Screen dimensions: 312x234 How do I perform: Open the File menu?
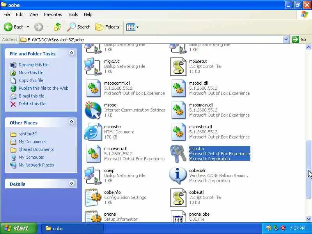click(x=7, y=14)
